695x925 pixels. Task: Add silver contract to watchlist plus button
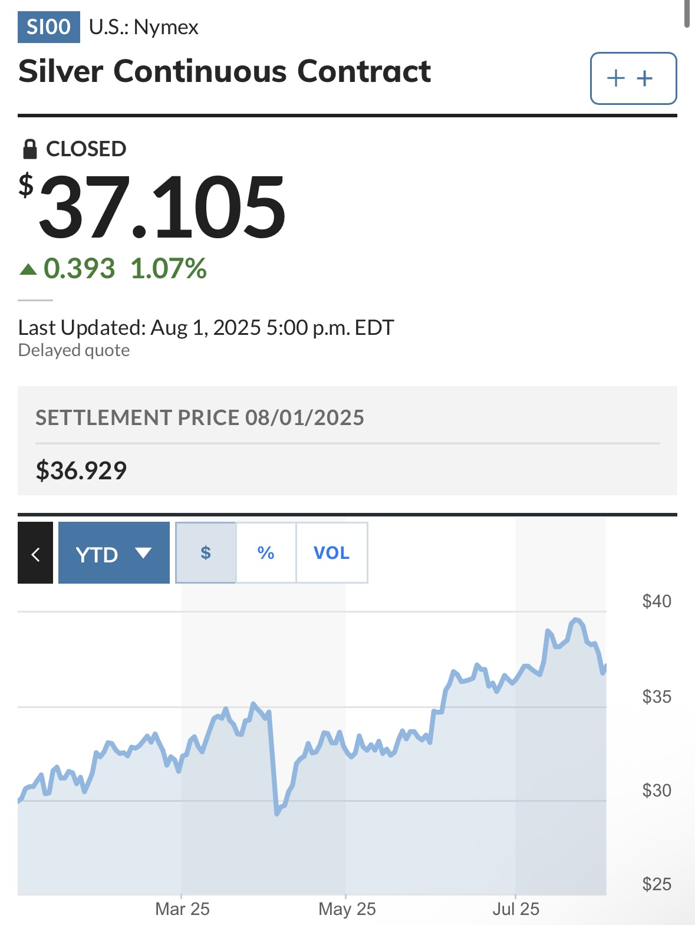point(633,78)
